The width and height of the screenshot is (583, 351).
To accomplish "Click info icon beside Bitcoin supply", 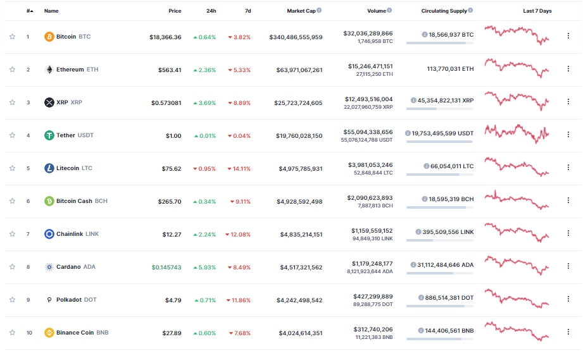I will [425, 35].
